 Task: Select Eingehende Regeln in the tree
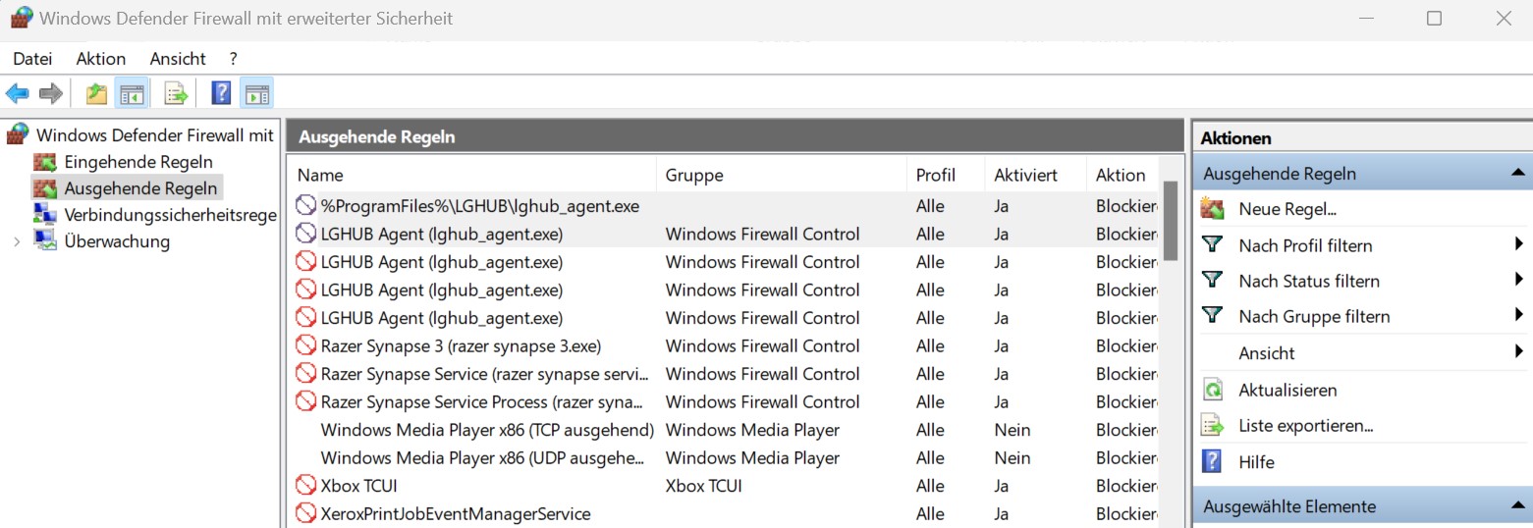click(x=137, y=162)
